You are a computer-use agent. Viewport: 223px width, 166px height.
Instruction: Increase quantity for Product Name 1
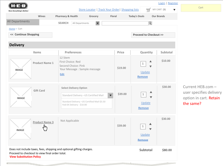coord(150,61)
